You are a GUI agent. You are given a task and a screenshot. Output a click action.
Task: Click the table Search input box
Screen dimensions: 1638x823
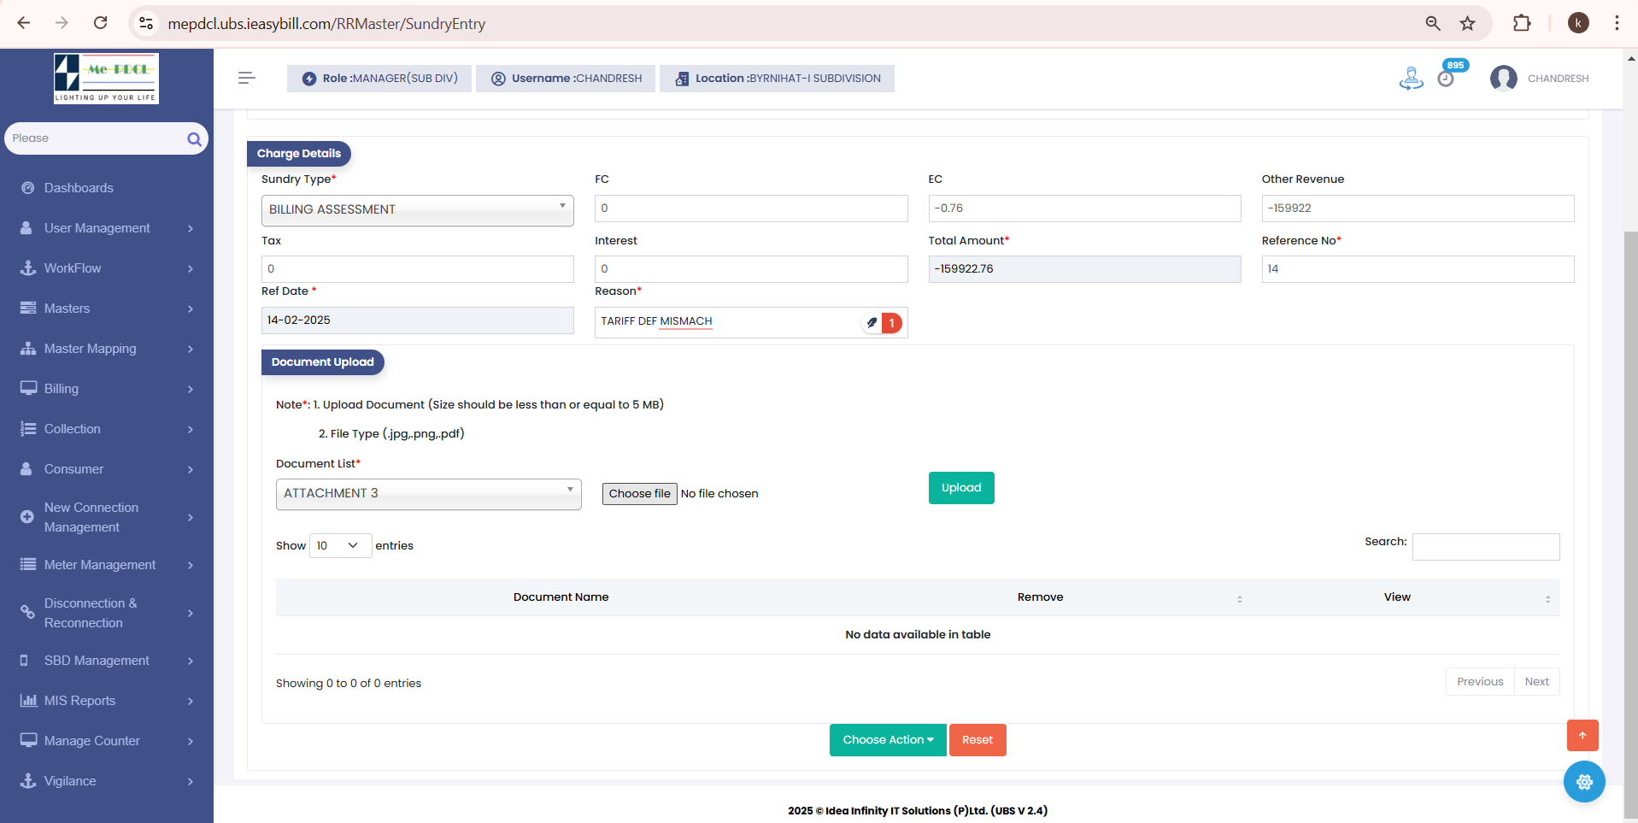coord(1486,547)
